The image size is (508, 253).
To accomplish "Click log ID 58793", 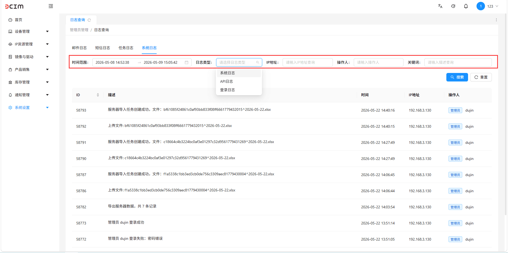I will pyautogui.click(x=81, y=110).
